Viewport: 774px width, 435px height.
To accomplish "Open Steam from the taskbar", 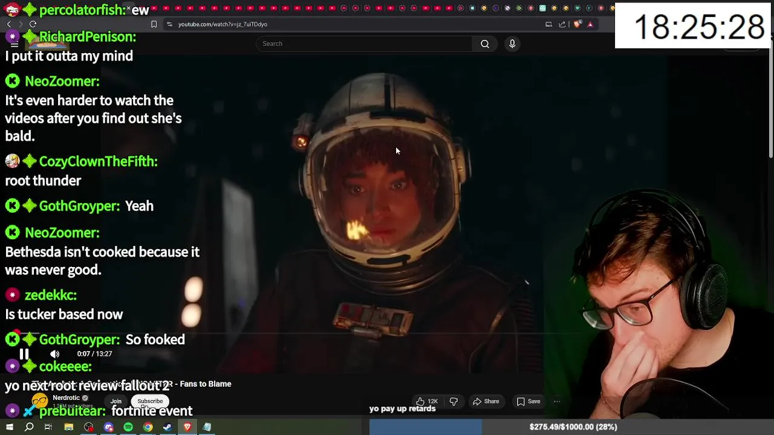I will [x=167, y=427].
